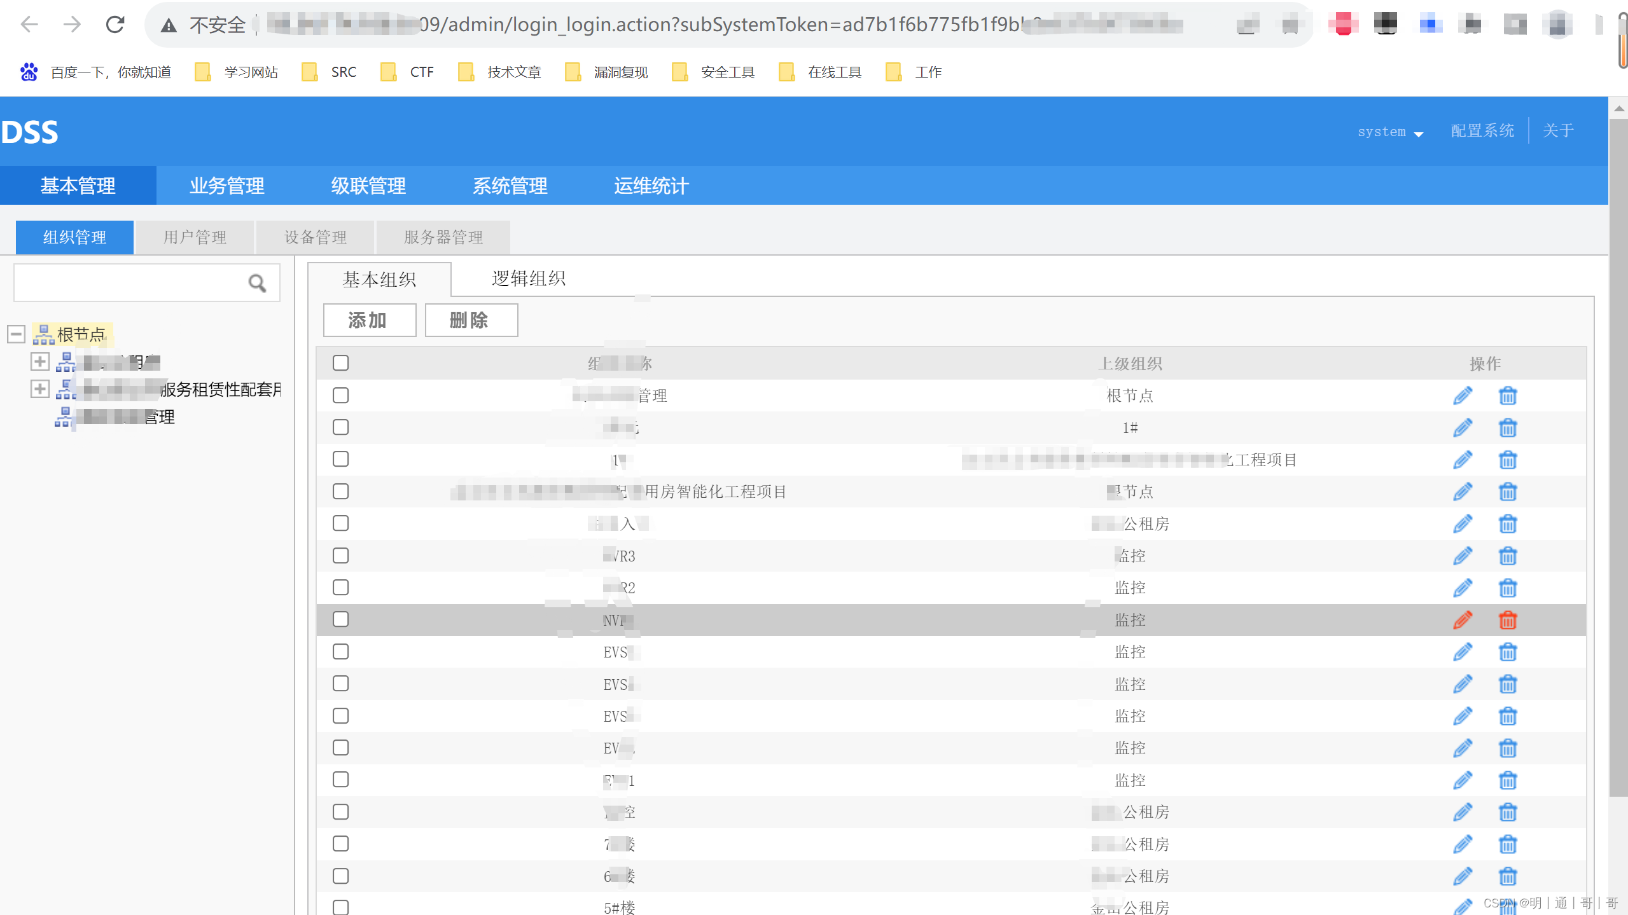
Task: Delete the 根节点 管理 row
Action: [1508, 396]
